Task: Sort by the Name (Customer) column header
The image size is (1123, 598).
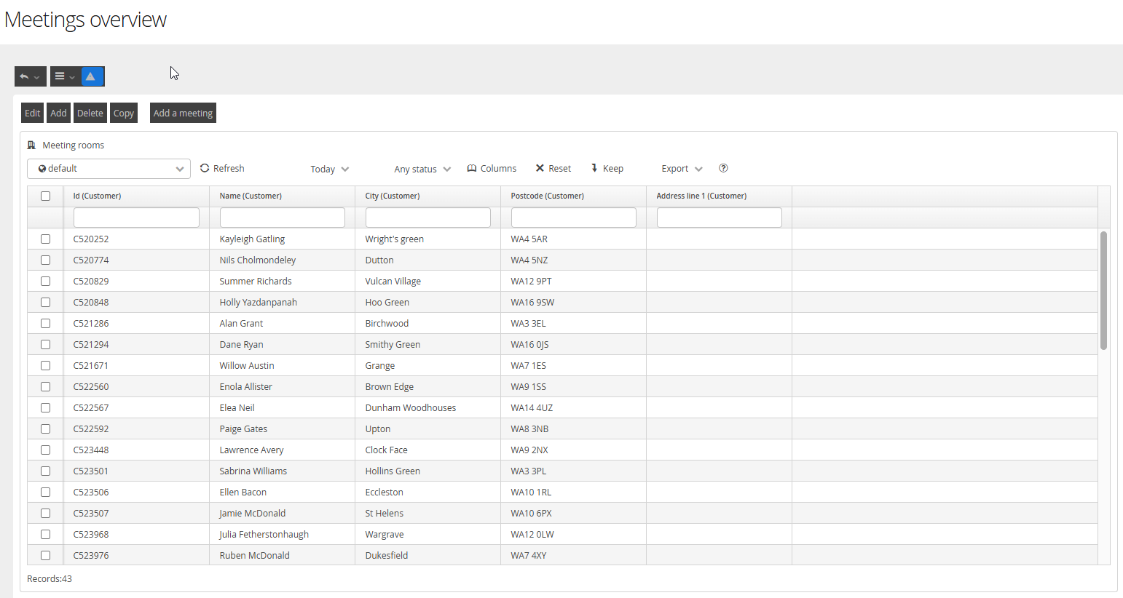Action: (251, 196)
